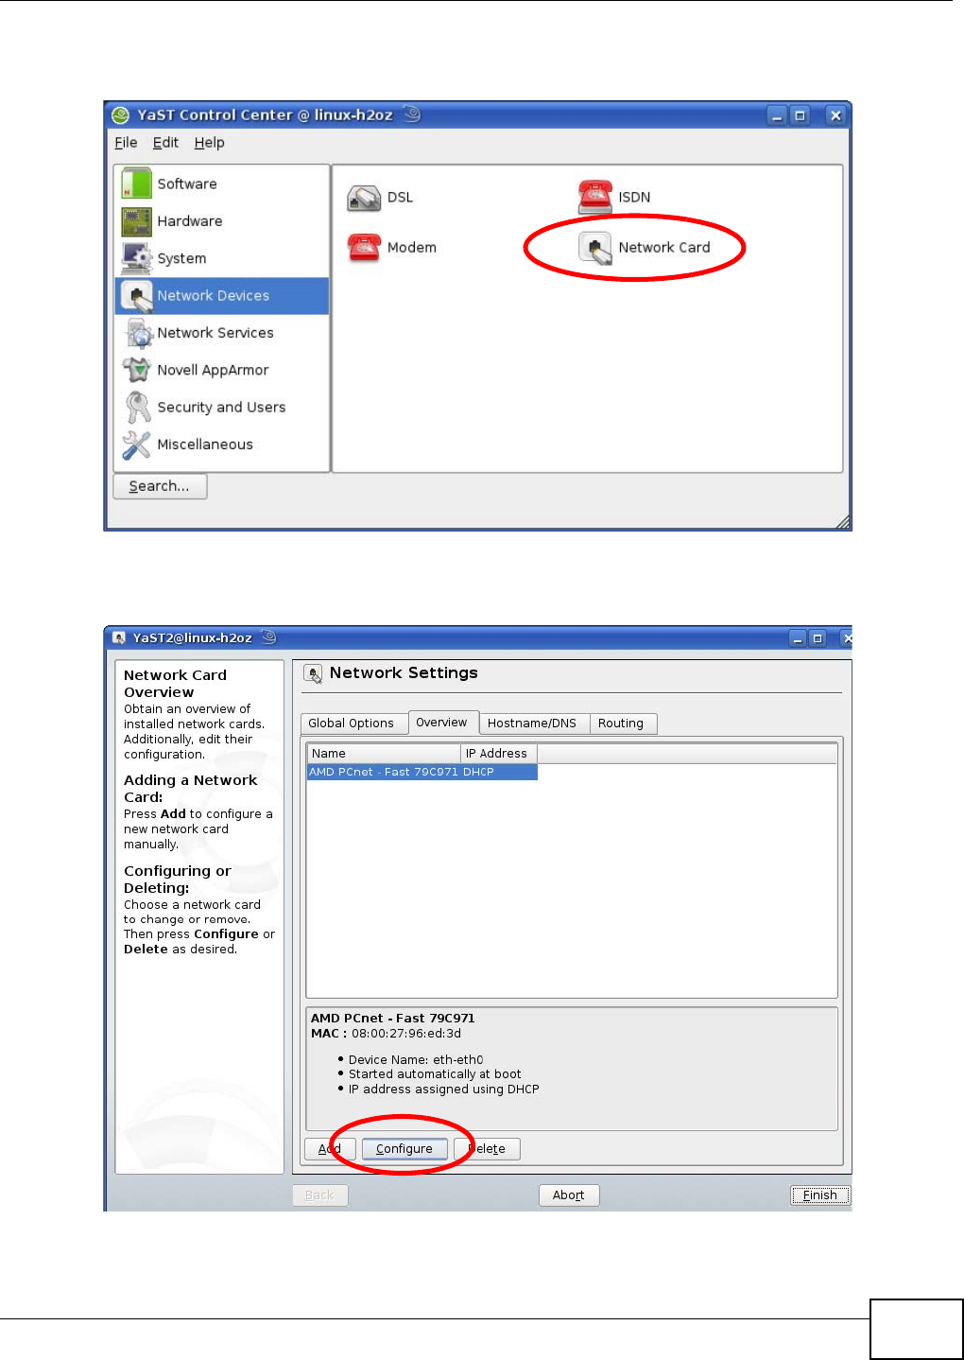This screenshot has width=964, height=1360.
Task: Open the File menu
Action: click(x=126, y=143)
